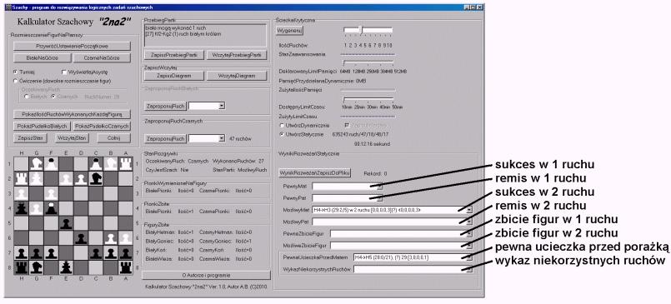Select the white pawn on square F3

[51, 193]
